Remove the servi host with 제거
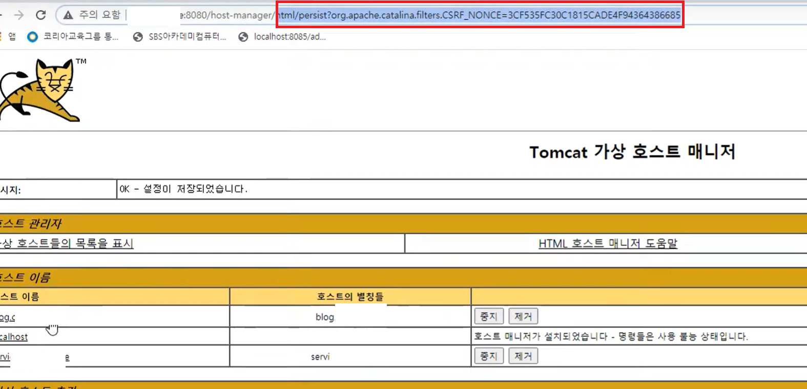The width and height of the screenshot is (807, 389). tap(523, 356)
